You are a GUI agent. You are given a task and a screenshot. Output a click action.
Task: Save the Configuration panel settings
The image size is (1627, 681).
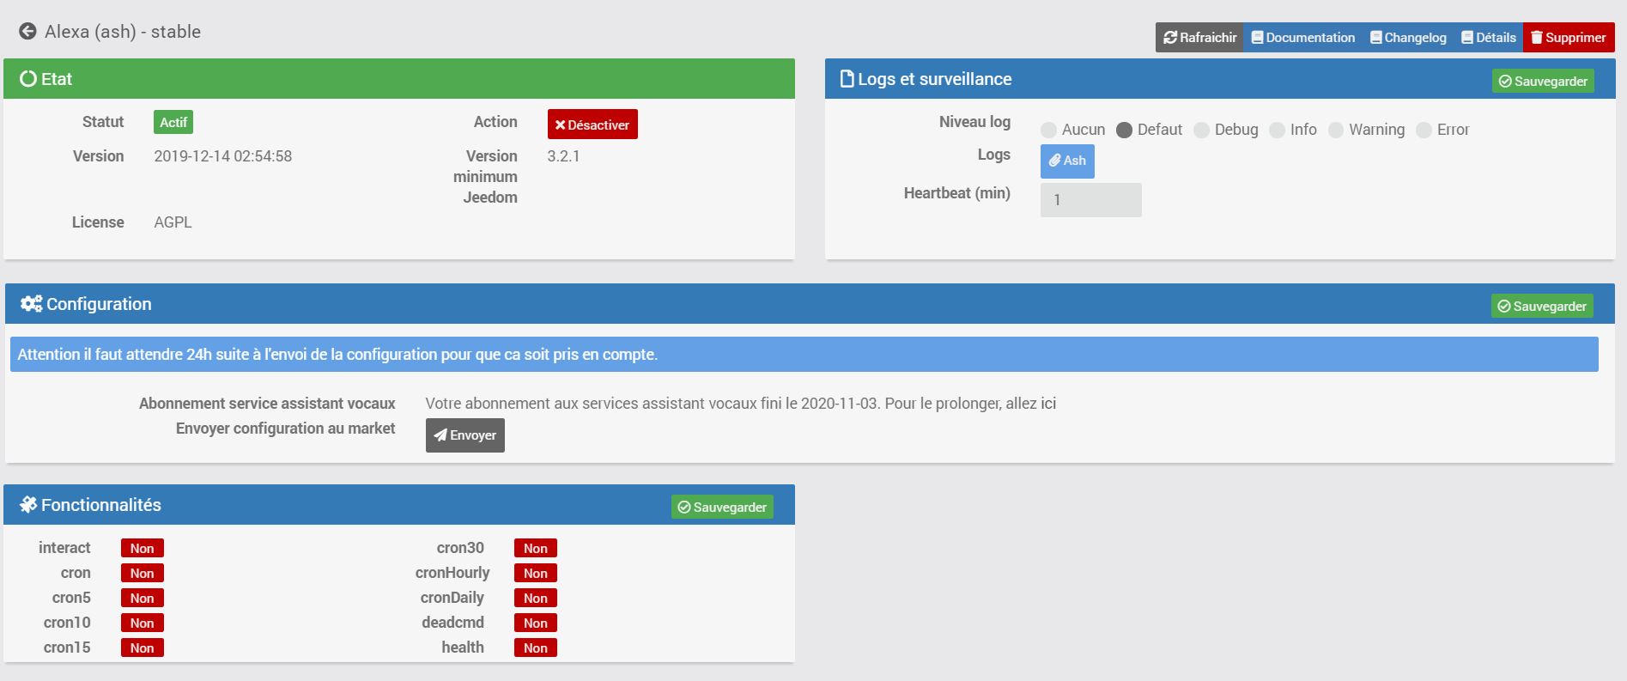click(1542, 306)
